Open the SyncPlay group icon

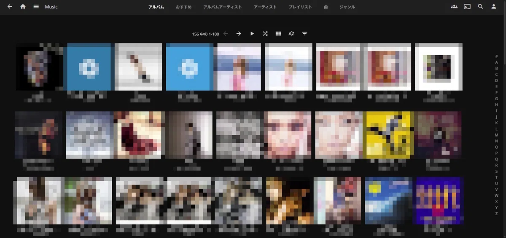tap(454, 7)
